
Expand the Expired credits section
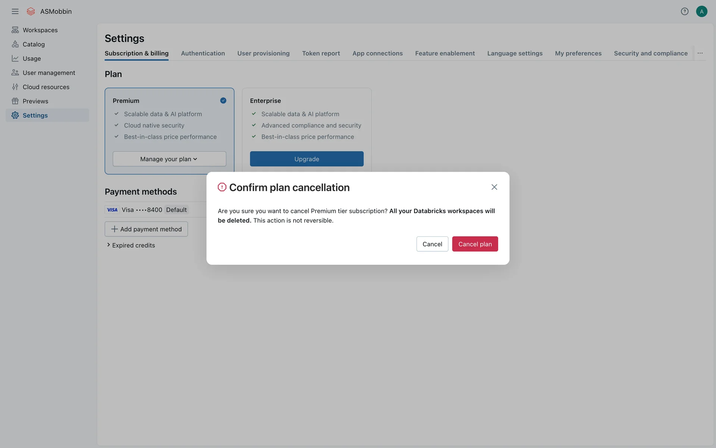(x=131, y=245)
